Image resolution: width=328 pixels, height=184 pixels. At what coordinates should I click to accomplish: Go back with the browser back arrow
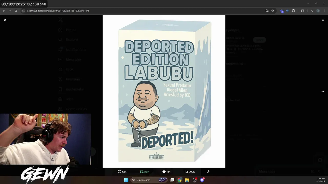(x=4, y=11)
